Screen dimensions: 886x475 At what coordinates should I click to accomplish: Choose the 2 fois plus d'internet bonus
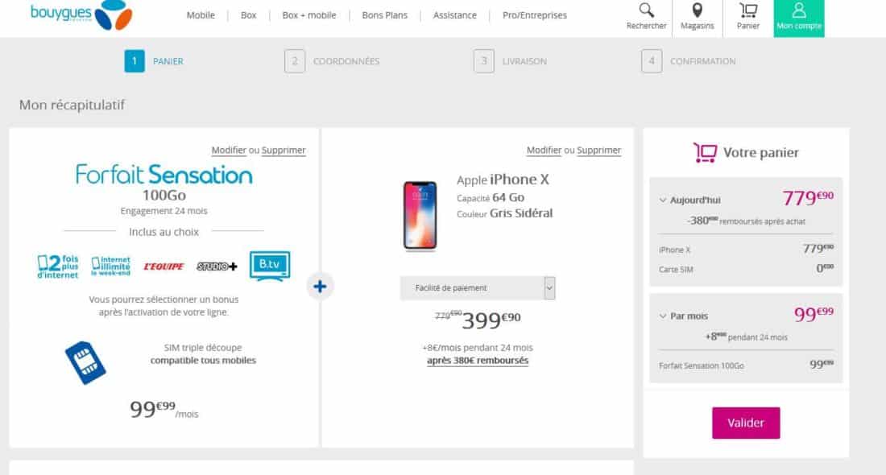click(x=59, y=266)
